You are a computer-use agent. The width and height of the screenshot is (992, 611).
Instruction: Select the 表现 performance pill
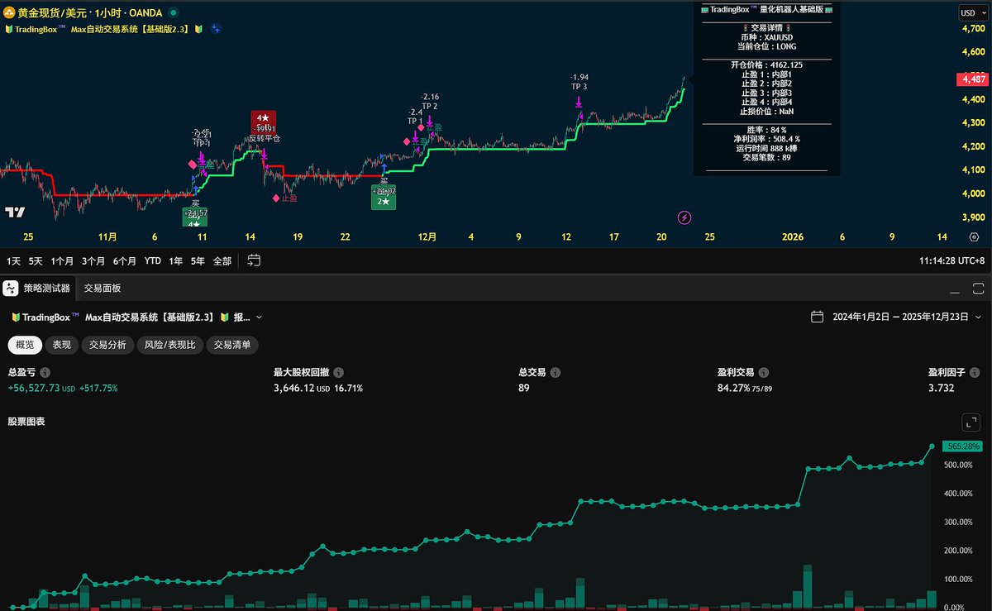click(62, 345)
